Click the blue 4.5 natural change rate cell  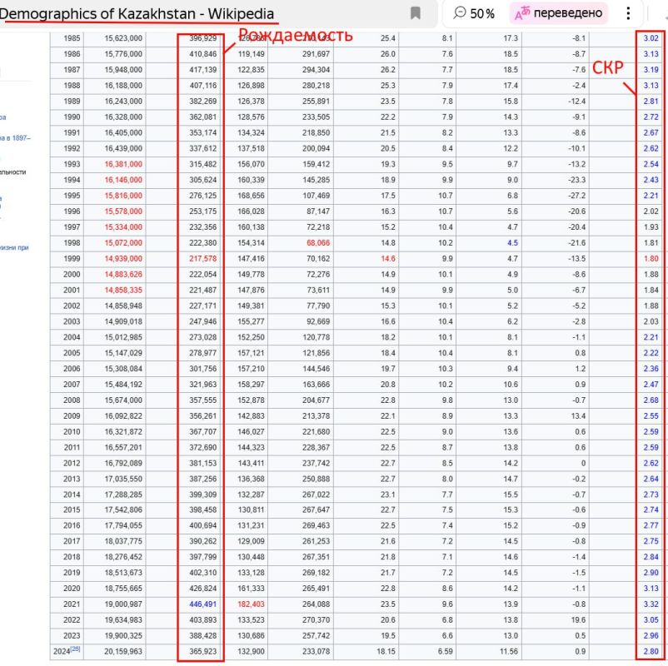[511, 243]
